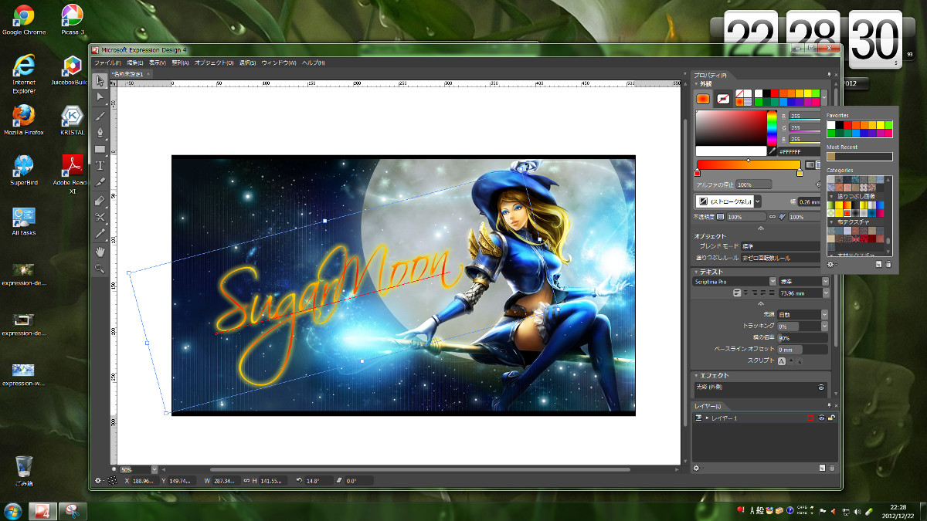This screenshot has height=521, width=927.
Task: Expand レイヤー 1 tree arrow
Action: point(706,418)
